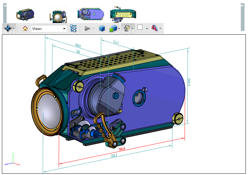Select the purple side view thumbnail
The image size is (248, 175).
[x=91, y=14]
